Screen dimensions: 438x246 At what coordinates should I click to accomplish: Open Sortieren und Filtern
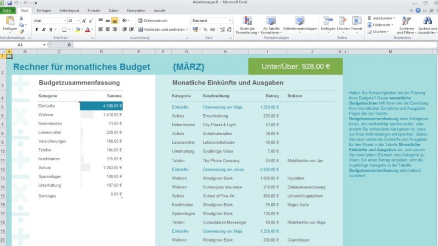tap(407, 25)
